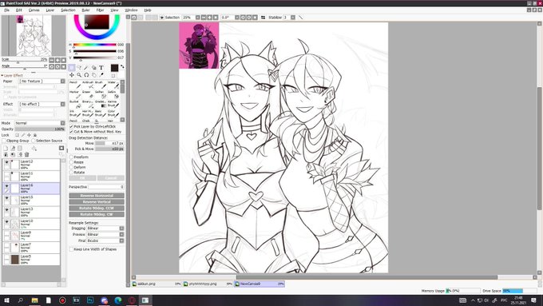Hide Layer12 using its eye toggle

coord(6,162)
